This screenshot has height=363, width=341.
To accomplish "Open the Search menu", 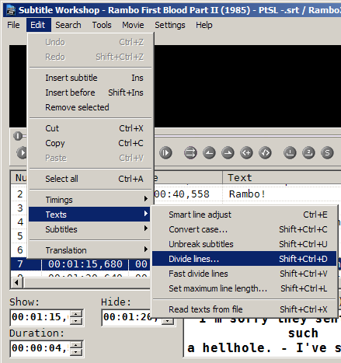I will [68, 25].
